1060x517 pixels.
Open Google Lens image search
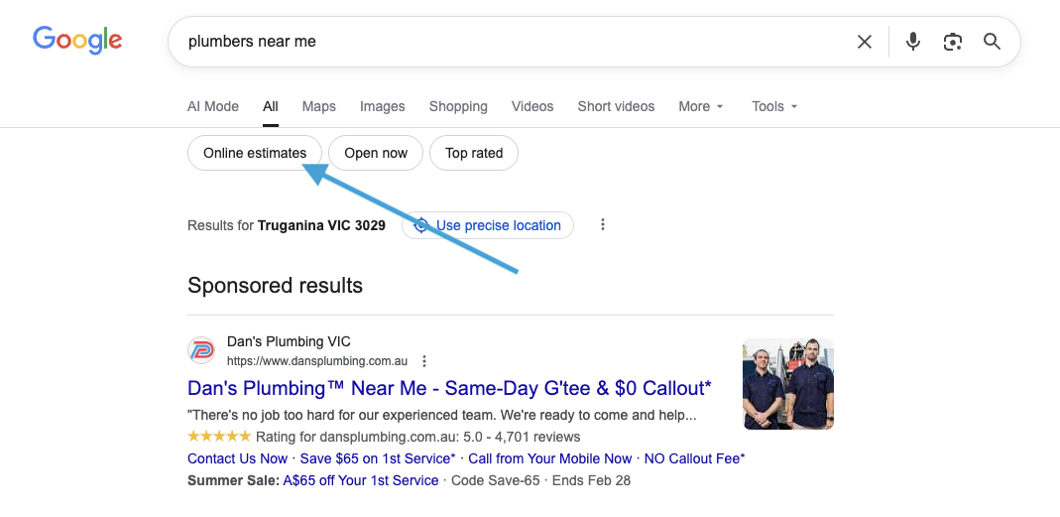click(953, 42)
